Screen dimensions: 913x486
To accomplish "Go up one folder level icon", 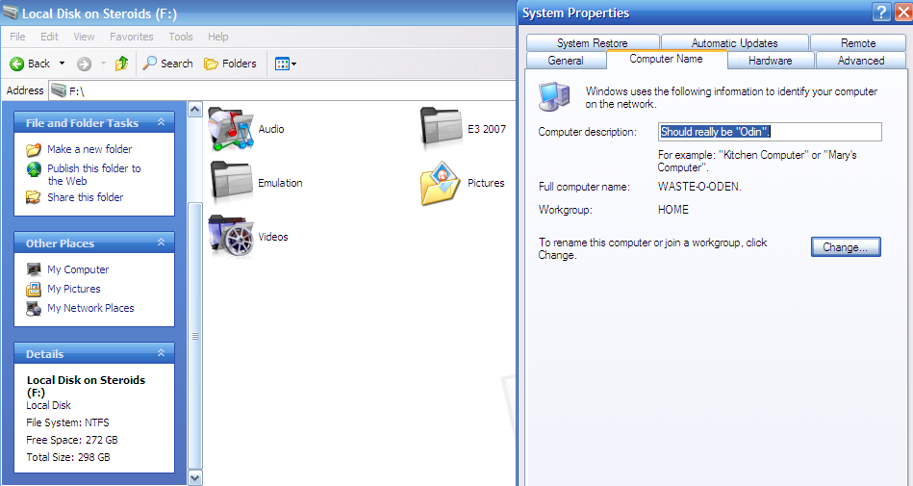I will 121,63.
